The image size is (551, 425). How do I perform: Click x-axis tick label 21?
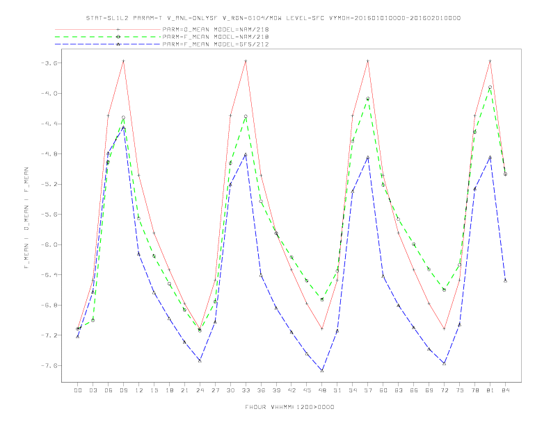coord(184,390)
